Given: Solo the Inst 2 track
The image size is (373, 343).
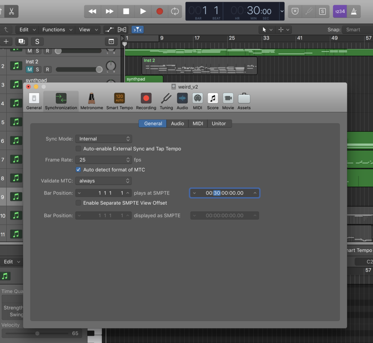Looking at the screenshot, I should (x=38, y=69).
